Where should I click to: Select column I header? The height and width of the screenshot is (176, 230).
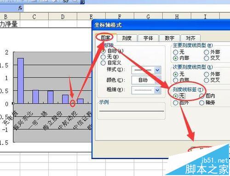tap(205, 16)
